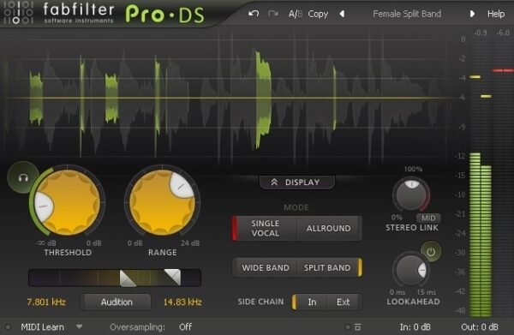Viewport: 514px width, 335px height.
Task: Open the Help menu
Action: pyautogui.click(x=496, y=14)
